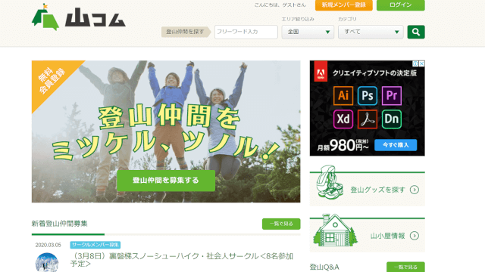
Task: Open the 山コム mountain logo home link
Action: (79, 17)
